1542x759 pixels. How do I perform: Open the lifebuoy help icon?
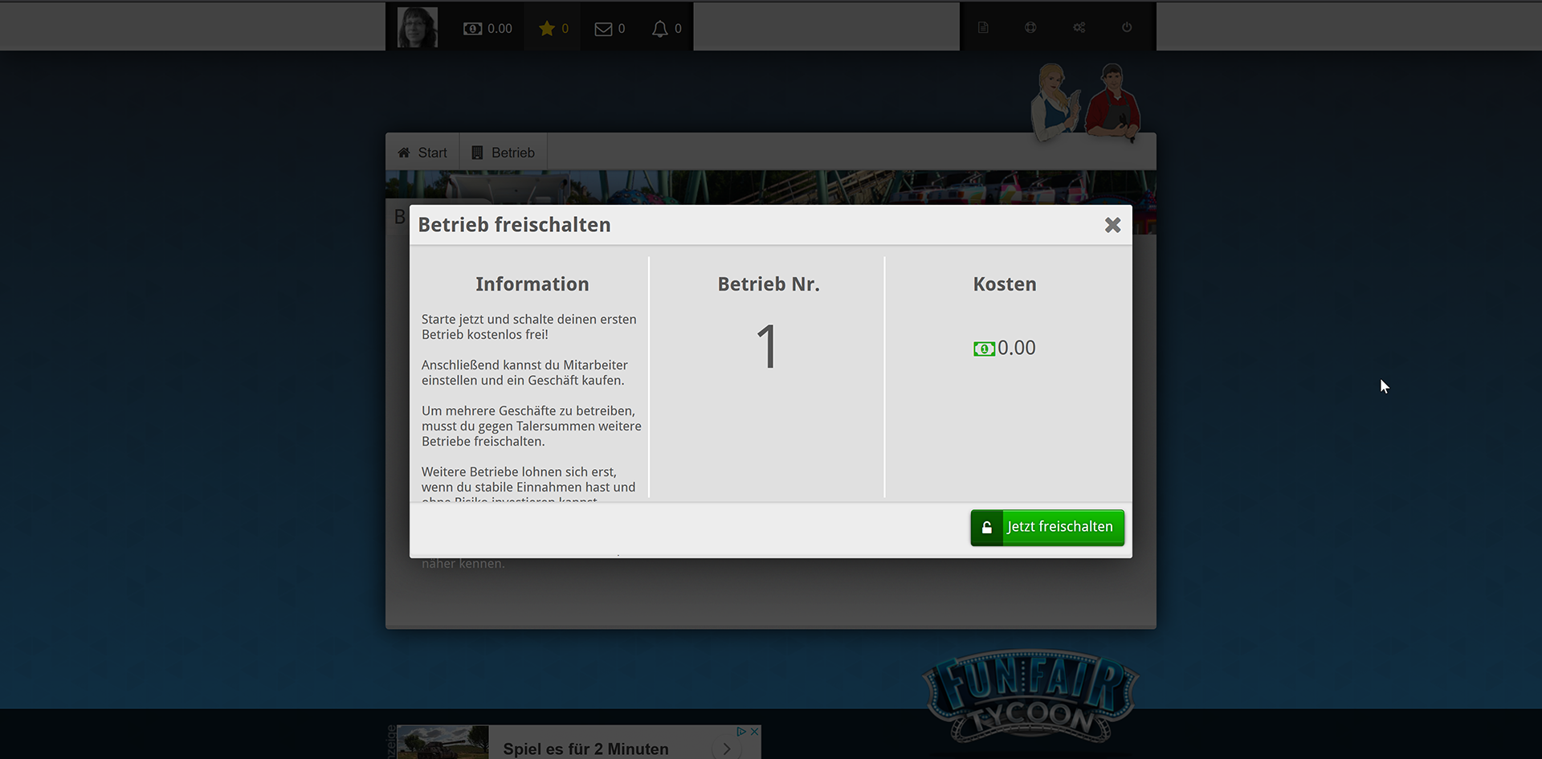tap(1030, 27)
